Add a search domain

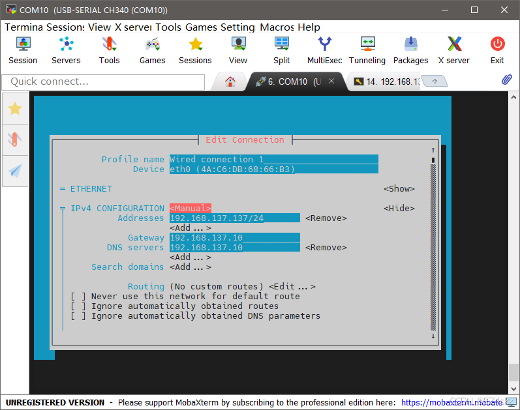[191, 267]
